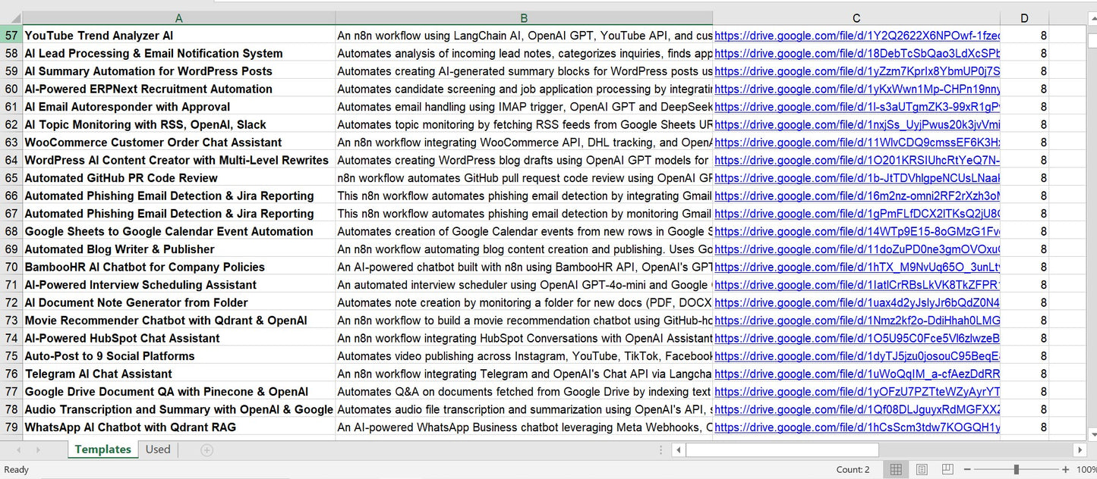Screen dimensions: 1097x479
Task: Add a new sheet with plus icon
Action: pyautogui.click(x=206, y=450)
